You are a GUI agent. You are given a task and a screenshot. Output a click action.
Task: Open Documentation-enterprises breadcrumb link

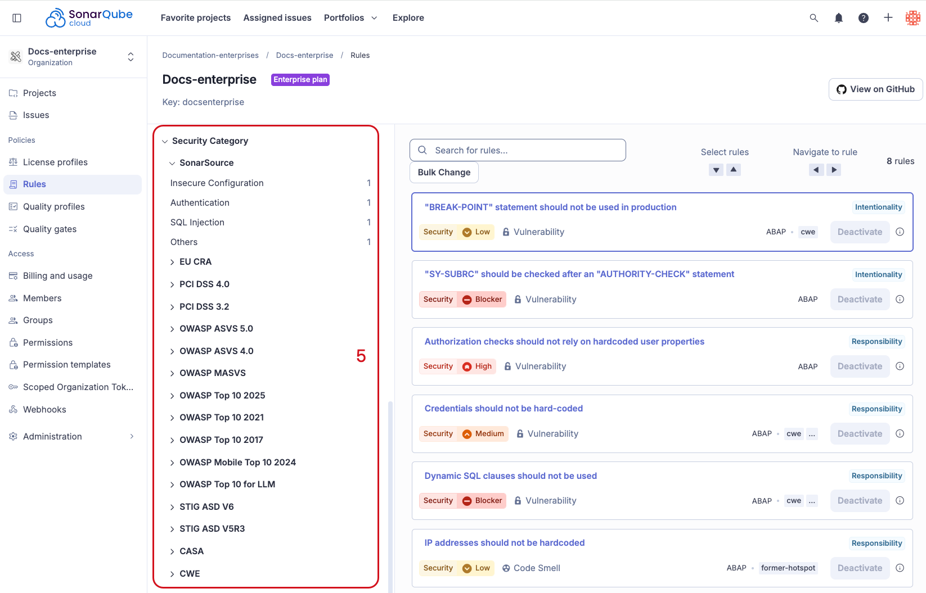point(210,56)
